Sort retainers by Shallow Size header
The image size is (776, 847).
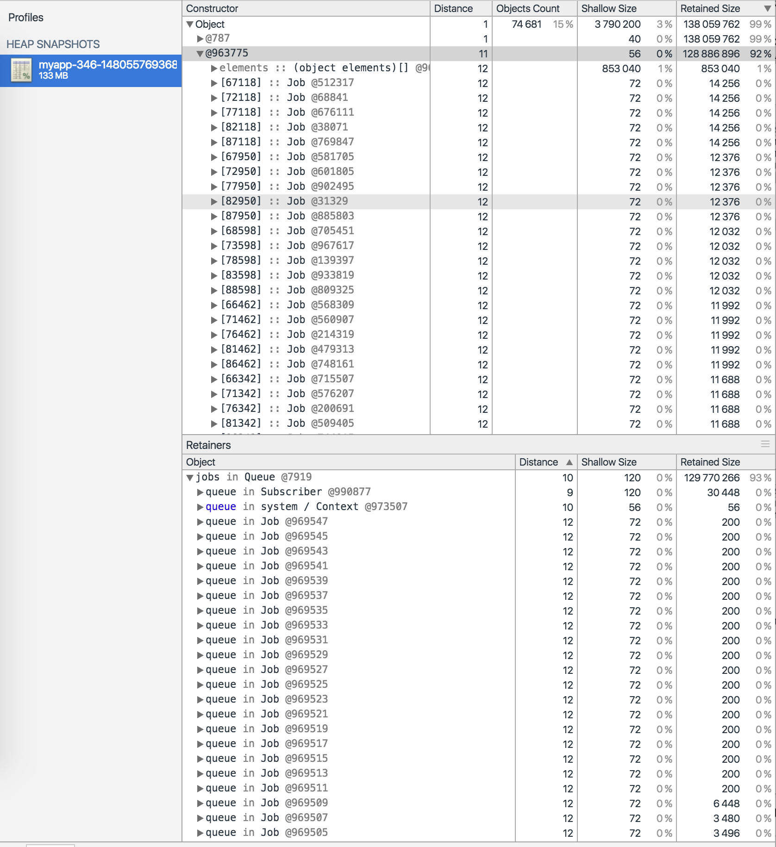coord(627,462)
